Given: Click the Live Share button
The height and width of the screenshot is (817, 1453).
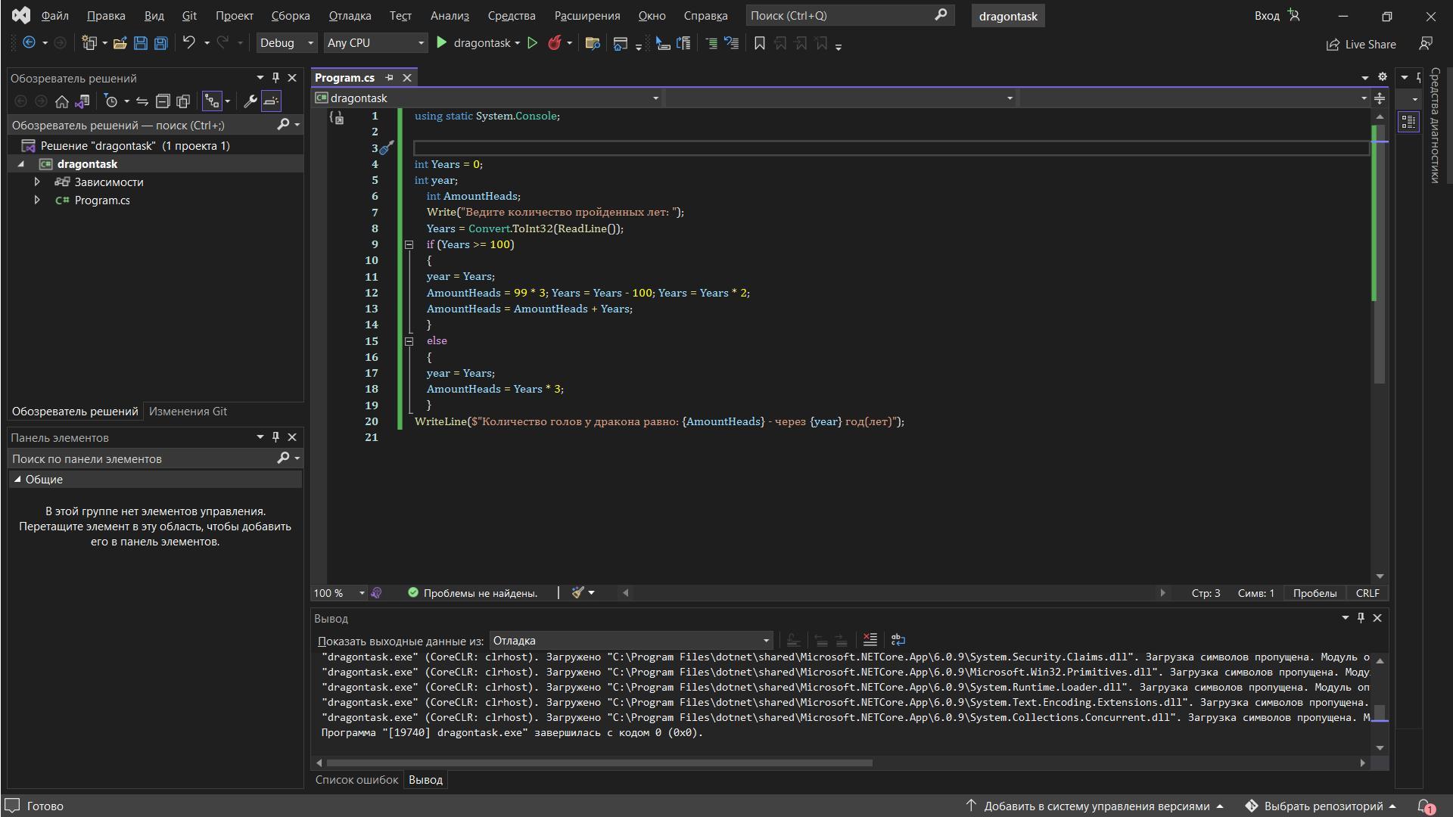Looking at the screenshot, I should tap(1361, 44).
